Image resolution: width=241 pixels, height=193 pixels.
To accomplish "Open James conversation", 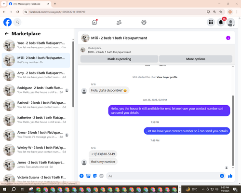I will point(36,165).
